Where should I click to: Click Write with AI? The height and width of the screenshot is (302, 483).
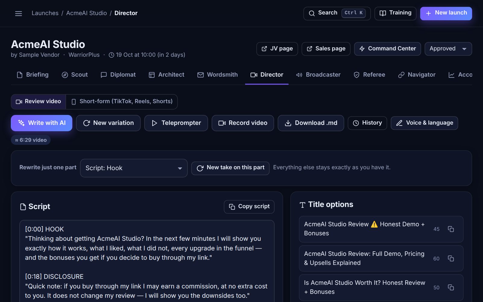click(x=42, y=123)
